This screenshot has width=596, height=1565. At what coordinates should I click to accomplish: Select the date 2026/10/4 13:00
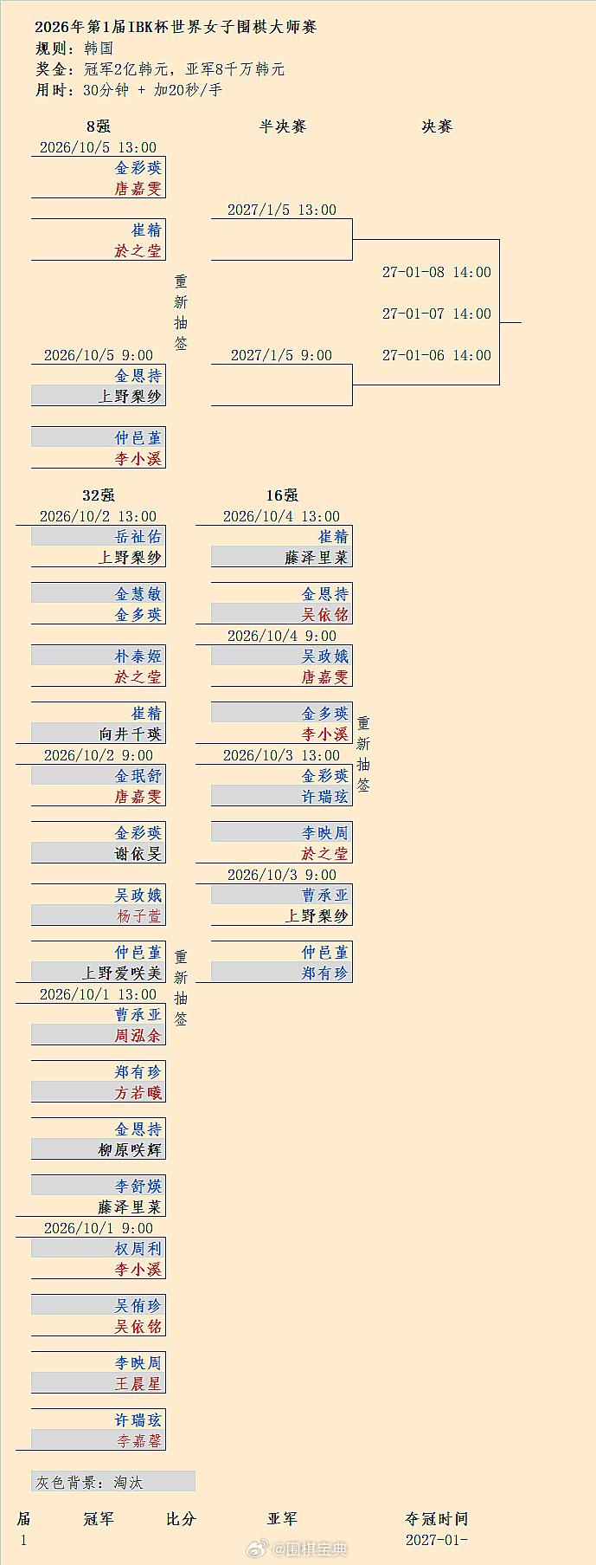[282, 516]
